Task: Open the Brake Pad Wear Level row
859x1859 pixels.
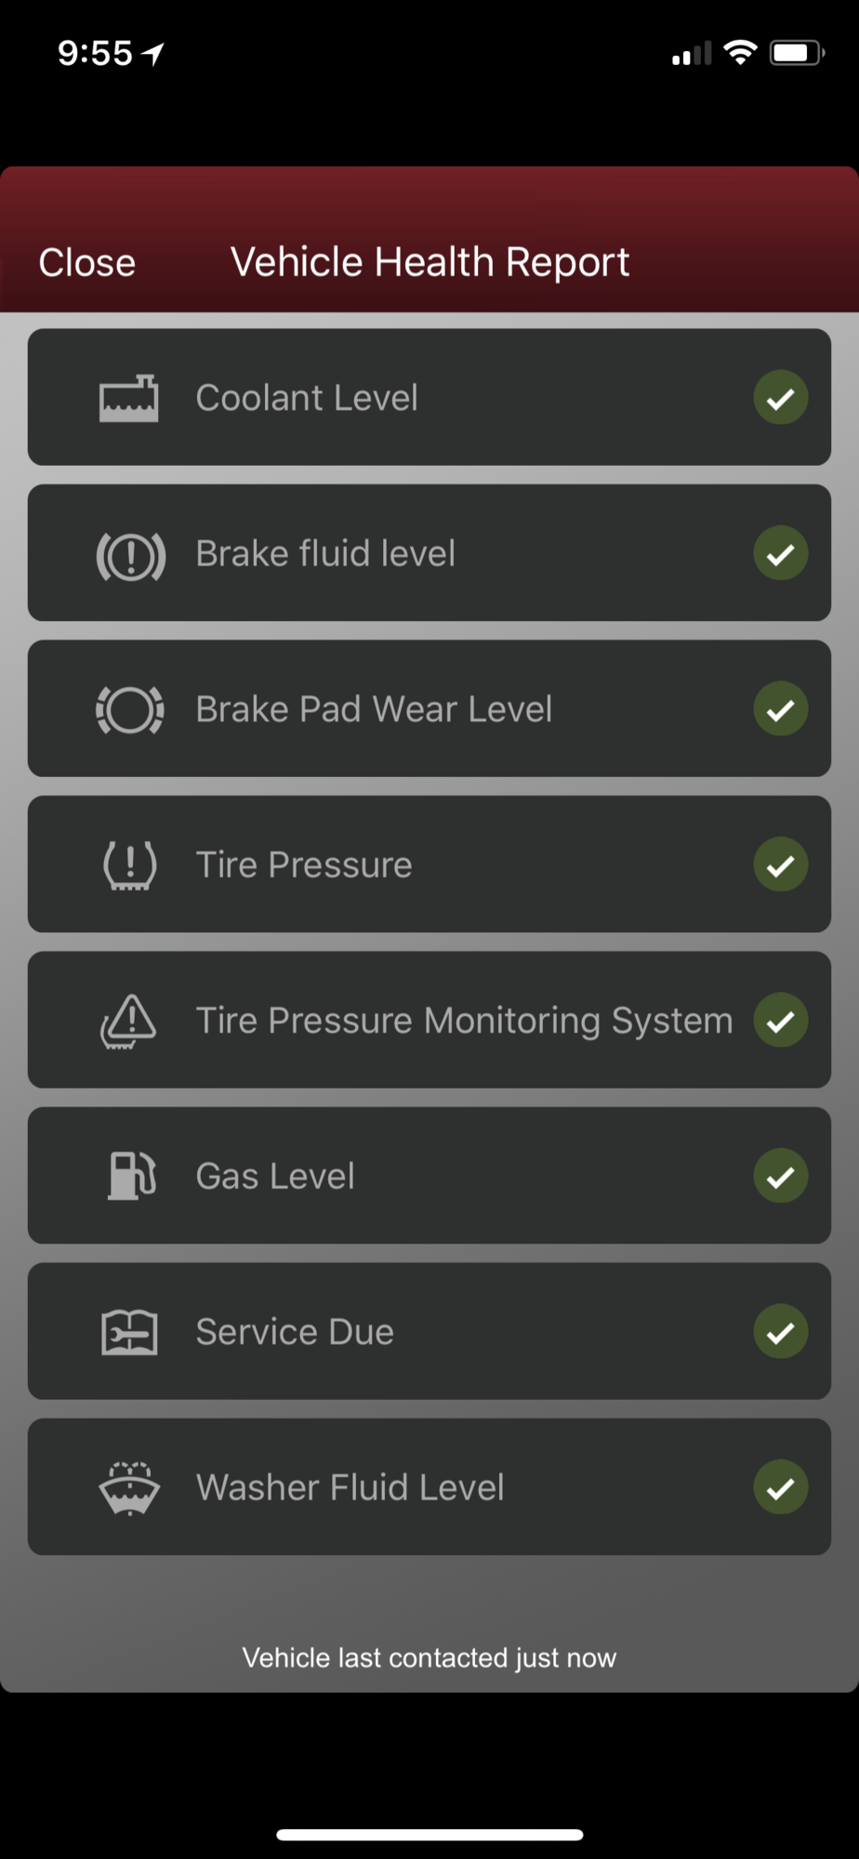Action: pos(374,709)
